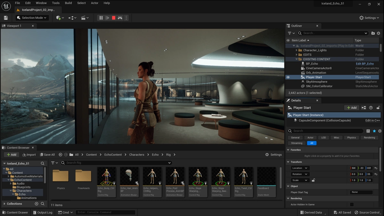Viewport: 384px width, 216px height.
Task: Pause the play-in-editor simulation
Action: click(101, 18)
